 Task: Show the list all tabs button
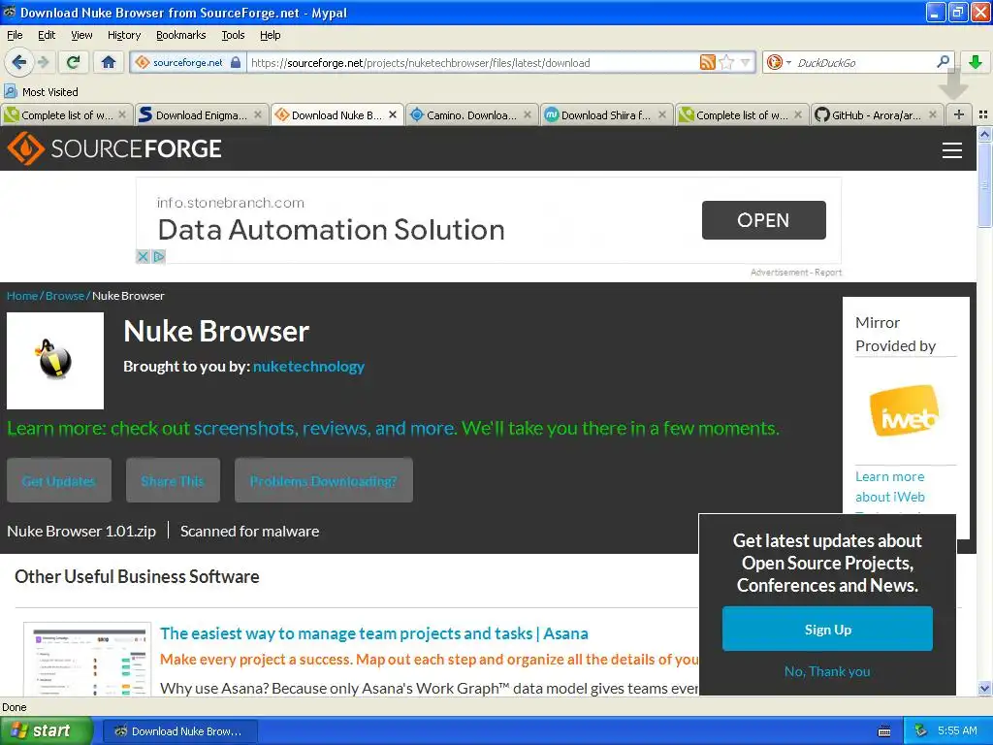pyautogui.click(x=983, y=114)
